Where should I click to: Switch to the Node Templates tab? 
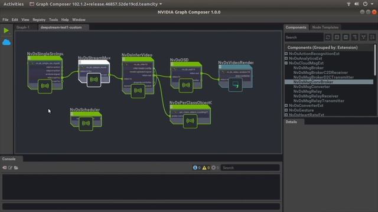pyautogui.click(x=325, y=28)
